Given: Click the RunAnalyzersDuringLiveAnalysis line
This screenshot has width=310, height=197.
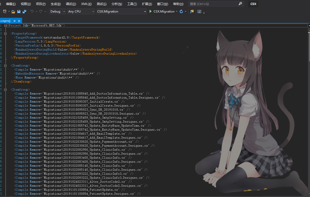Looking at the screenshot, I should (x=76, y=54).
